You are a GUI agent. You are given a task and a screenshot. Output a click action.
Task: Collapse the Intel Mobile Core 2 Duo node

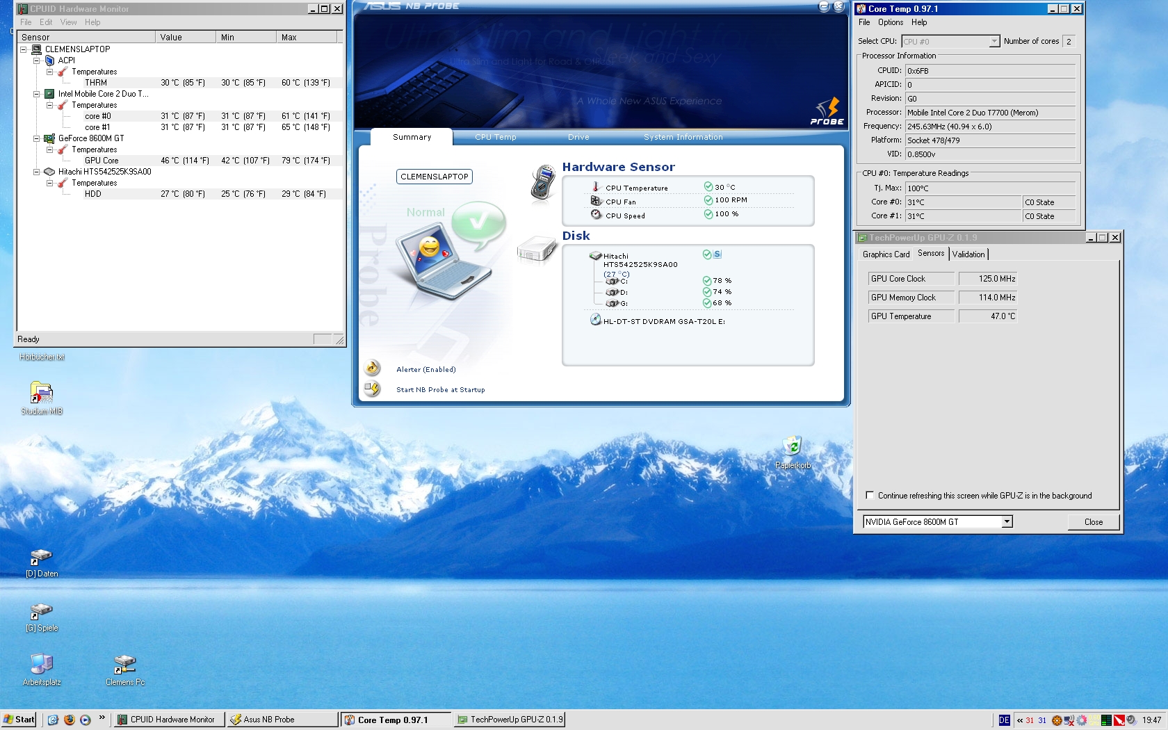(36, 94)
